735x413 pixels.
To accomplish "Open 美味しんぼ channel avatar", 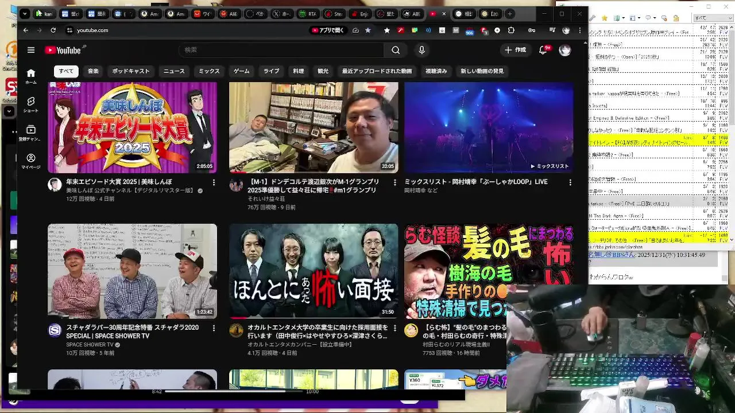I will pyautogui.click(x=55, y=184).
